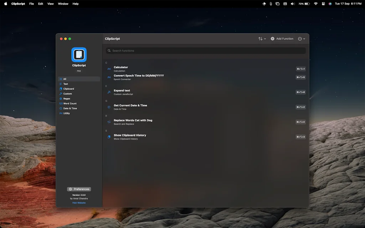The width and height of the screenshot is (365, 228).
Task: Open Preferences from the sidebar
Action: 79,189
